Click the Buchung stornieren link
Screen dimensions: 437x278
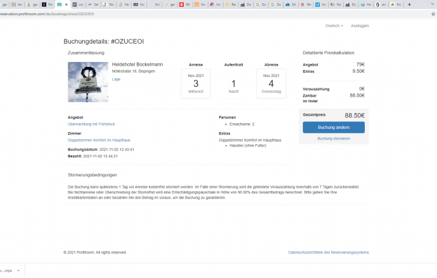pyautogui.click(x=333, y=138)
